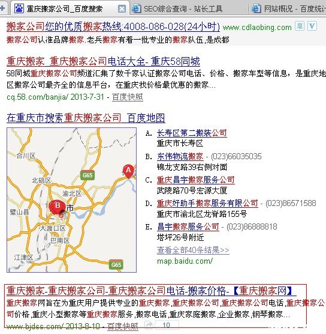
Task: Click 大渡口区 label on the map
Action: pos(53,228)
